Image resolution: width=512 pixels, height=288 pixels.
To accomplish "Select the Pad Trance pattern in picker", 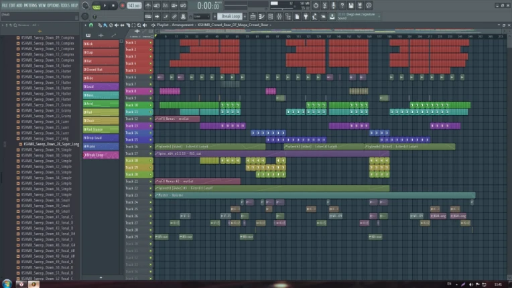I will [101, 129].
